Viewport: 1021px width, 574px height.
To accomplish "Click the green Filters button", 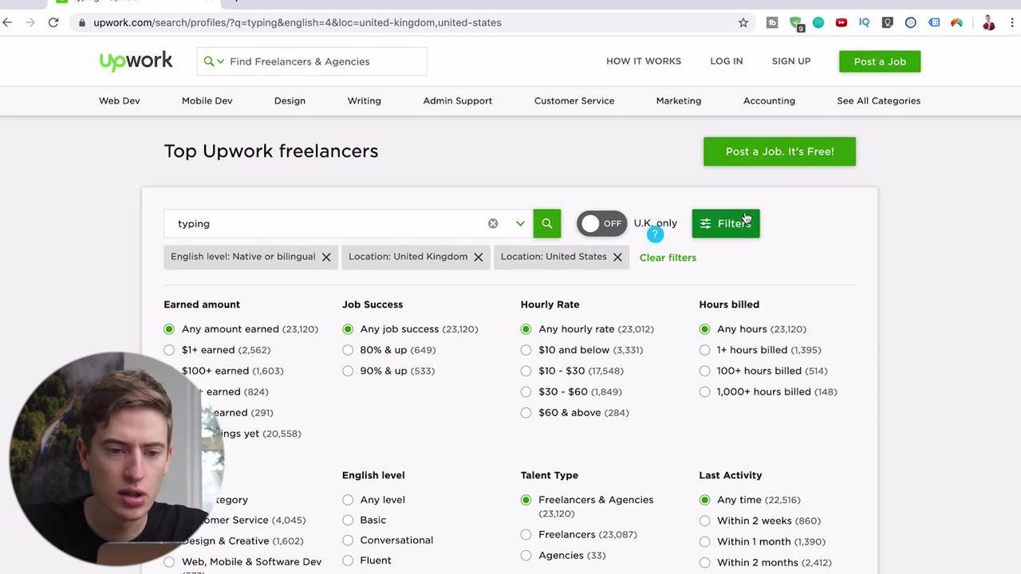I will (726, 223).
